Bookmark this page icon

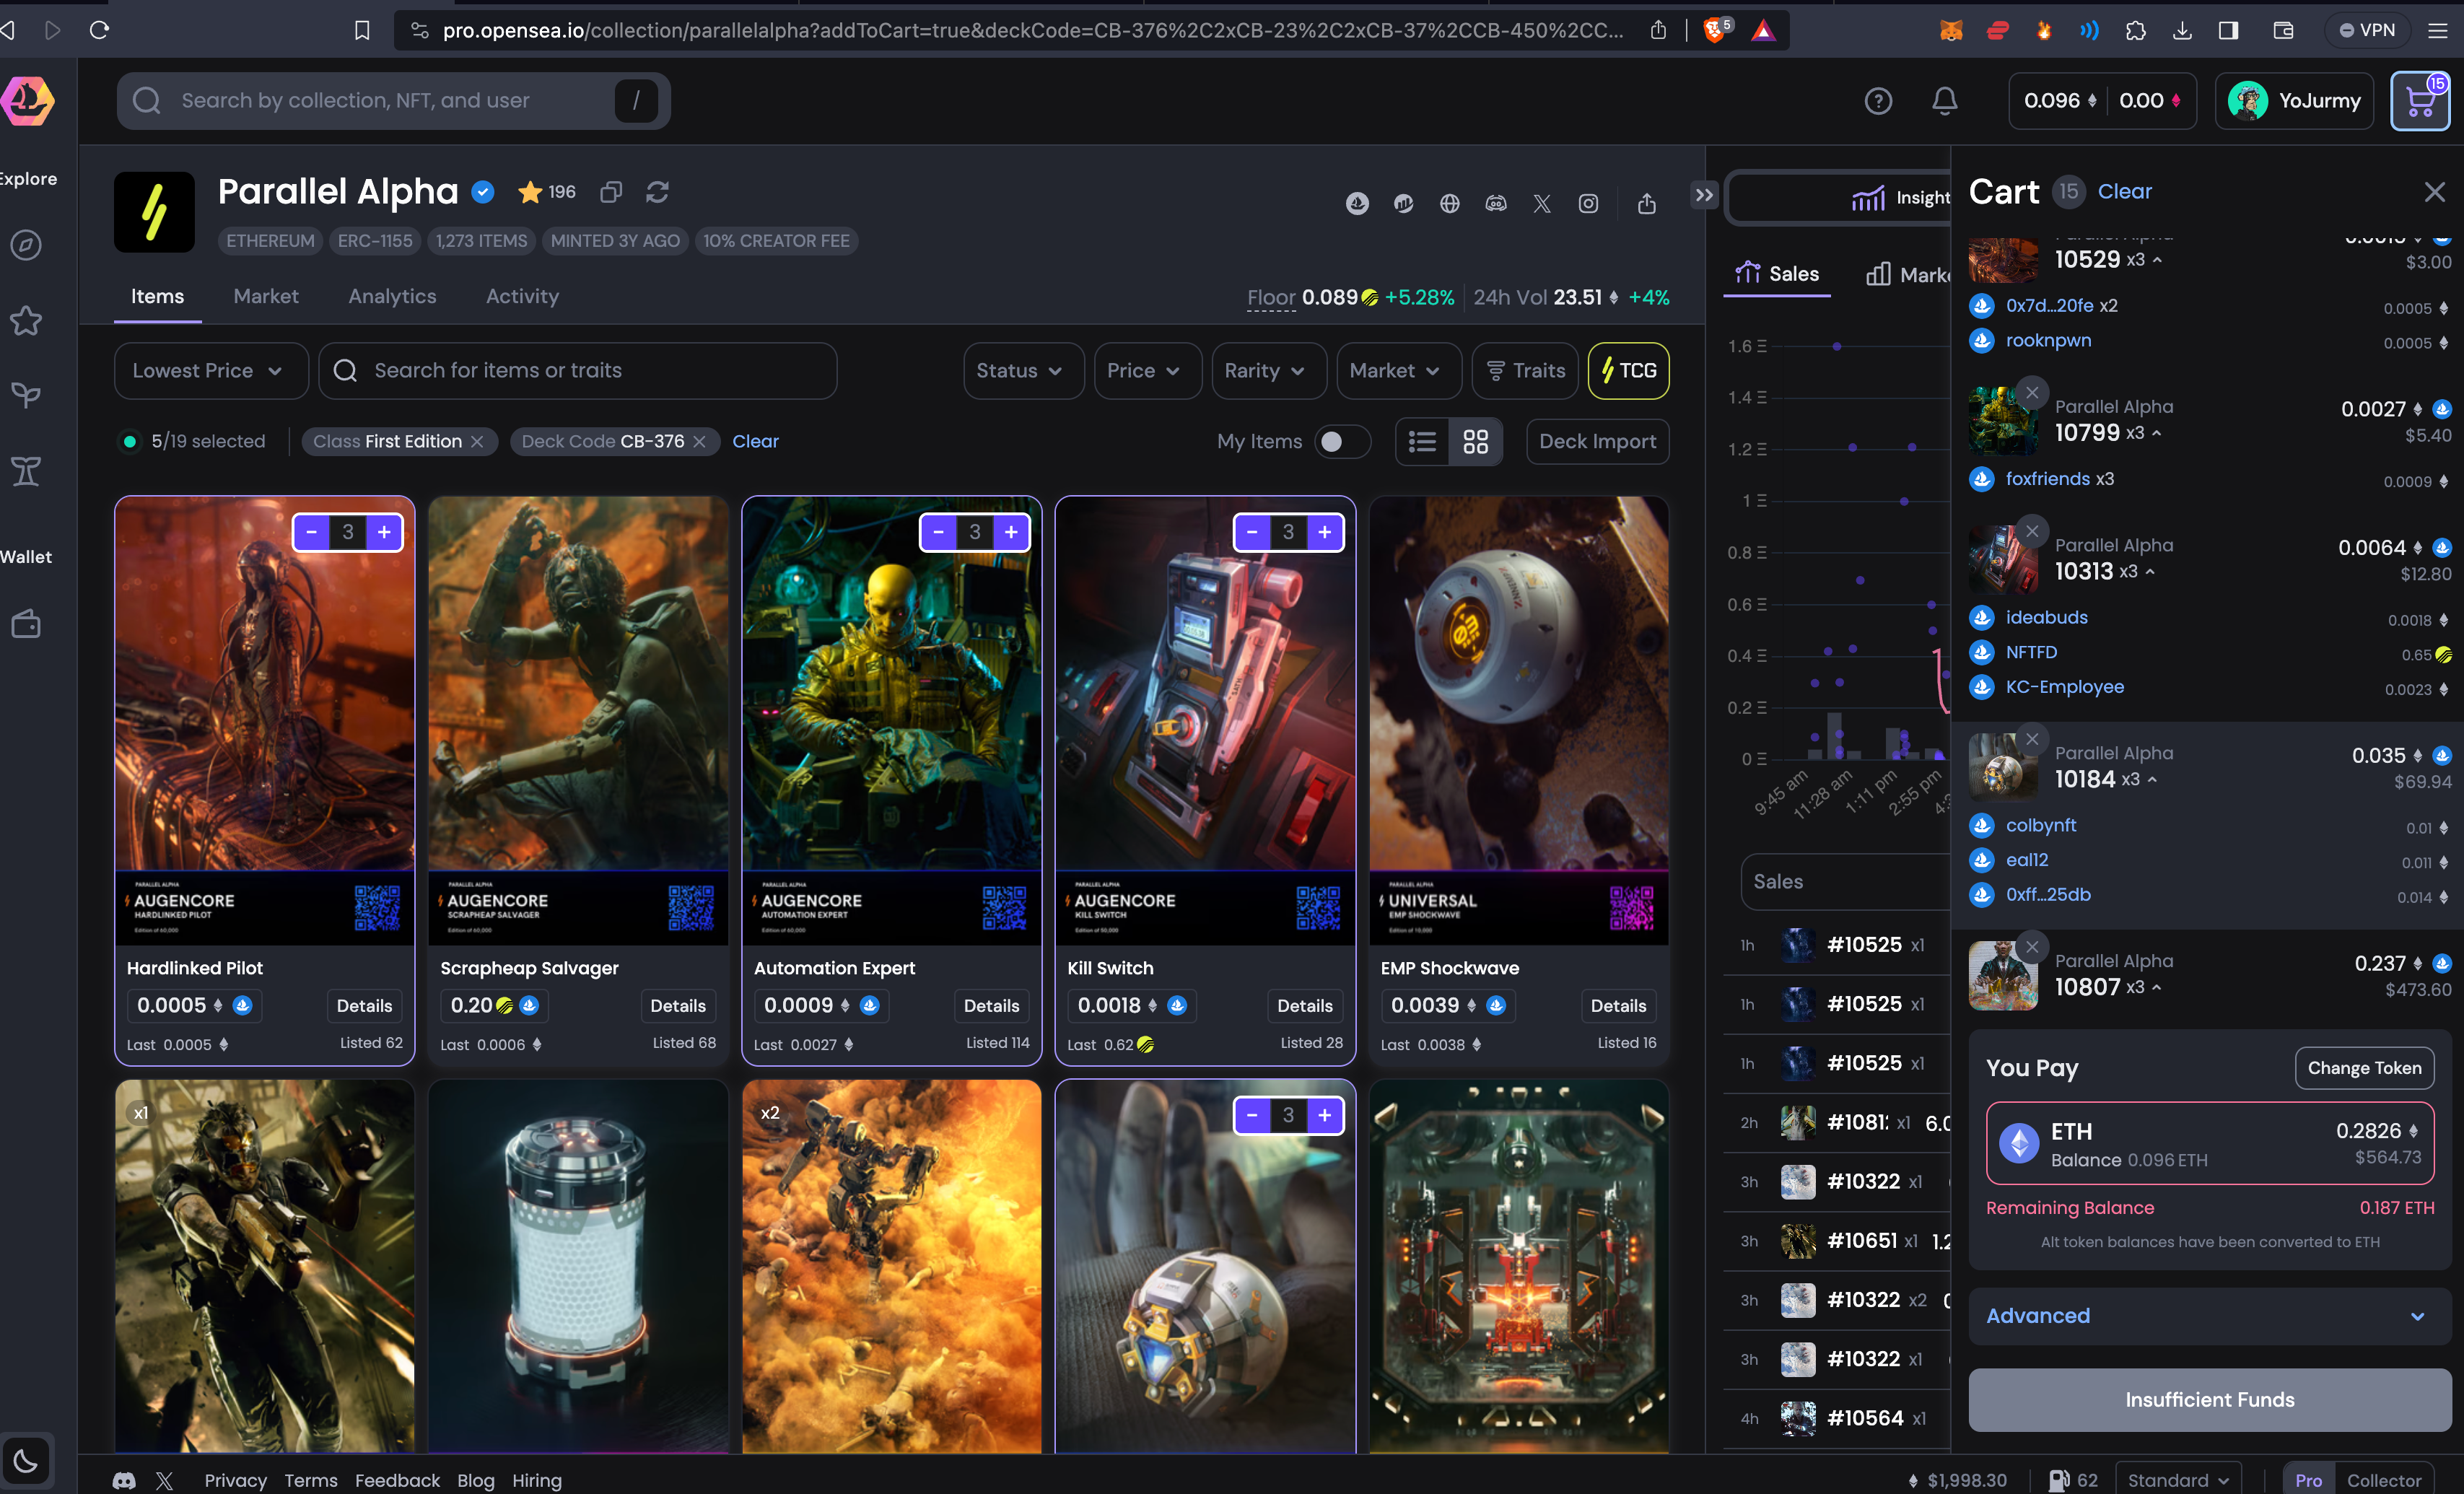click(x=362, y=30)
